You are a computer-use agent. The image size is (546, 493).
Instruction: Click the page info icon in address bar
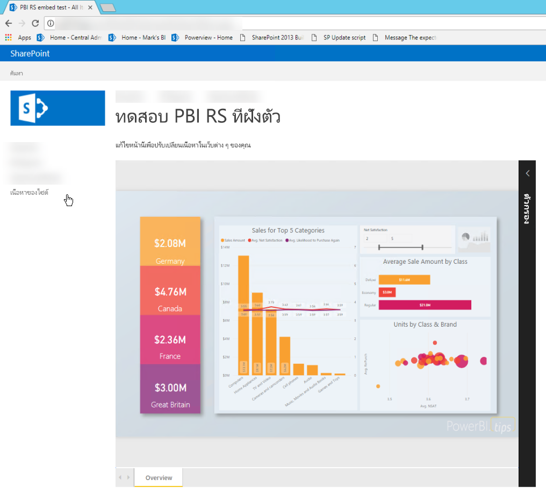click(x=50, y=23)
